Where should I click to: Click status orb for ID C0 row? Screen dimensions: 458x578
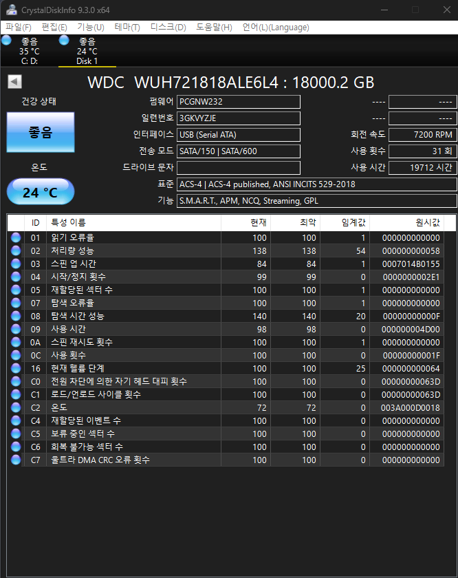(16, 381)
